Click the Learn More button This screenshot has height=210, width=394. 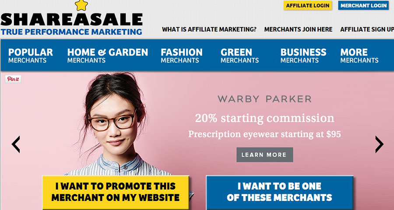tap(264, 155)
